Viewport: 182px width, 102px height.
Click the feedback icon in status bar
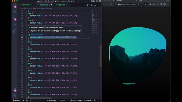[95, 101]
